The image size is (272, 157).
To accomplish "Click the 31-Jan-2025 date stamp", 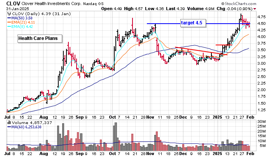I will coord(17,9).
